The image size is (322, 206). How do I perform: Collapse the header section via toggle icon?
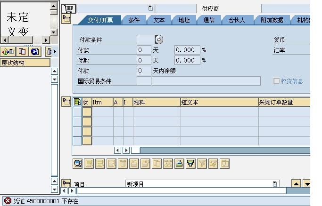pos(66,18)
